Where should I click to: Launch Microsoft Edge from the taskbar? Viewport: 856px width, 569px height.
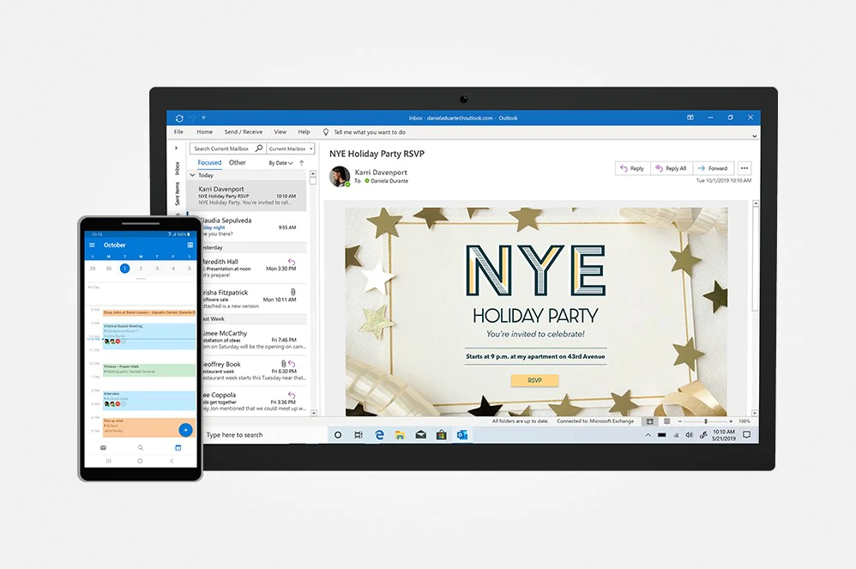point(378,435)
